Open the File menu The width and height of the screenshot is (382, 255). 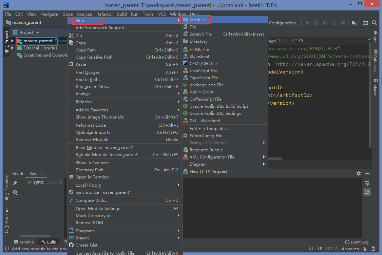(8, 14)
